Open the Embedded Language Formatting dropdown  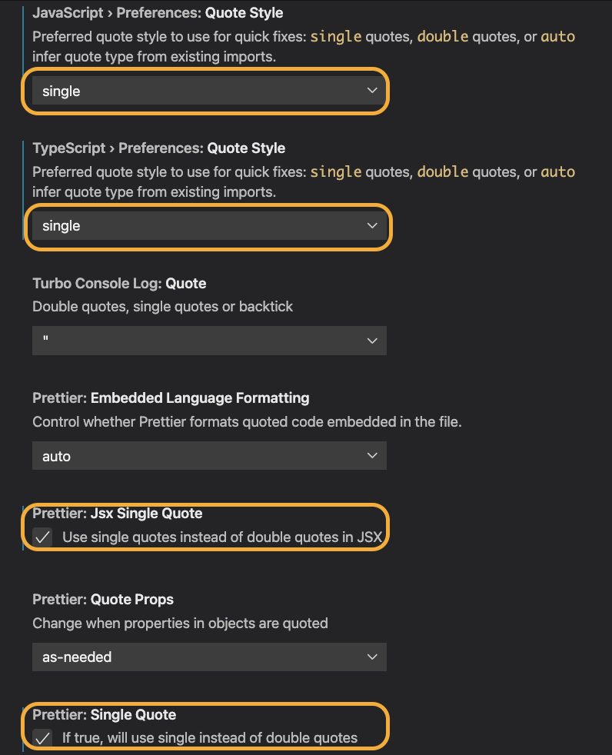click(209, 455)
